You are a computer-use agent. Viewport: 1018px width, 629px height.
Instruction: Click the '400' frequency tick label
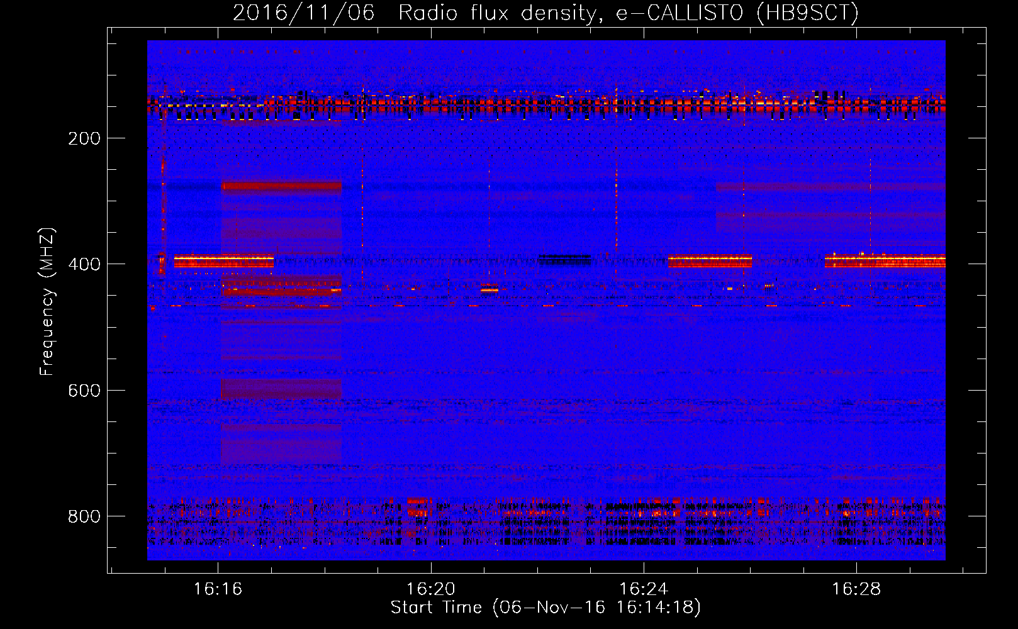(x=84, y=264)
